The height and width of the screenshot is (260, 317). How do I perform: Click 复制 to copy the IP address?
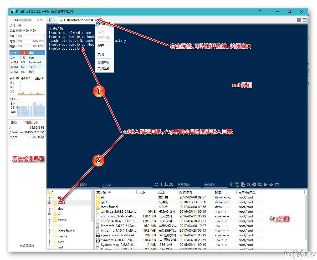[x=39, y=20]
